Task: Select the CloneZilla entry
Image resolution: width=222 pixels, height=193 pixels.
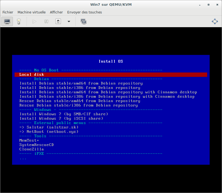Action: coord(32,149)
